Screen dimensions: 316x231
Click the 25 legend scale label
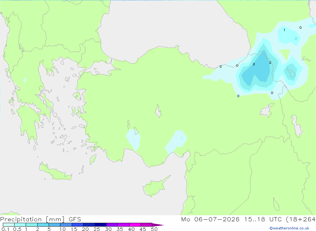pyautogui.click(x=97, y=229)
